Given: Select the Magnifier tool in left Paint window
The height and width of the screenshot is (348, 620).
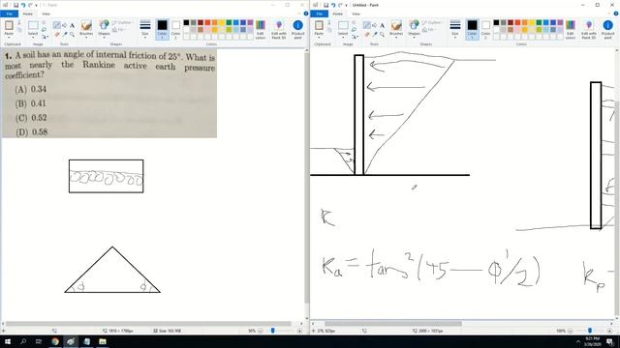Looking at the screenshot, I should [x=72, y=35].
